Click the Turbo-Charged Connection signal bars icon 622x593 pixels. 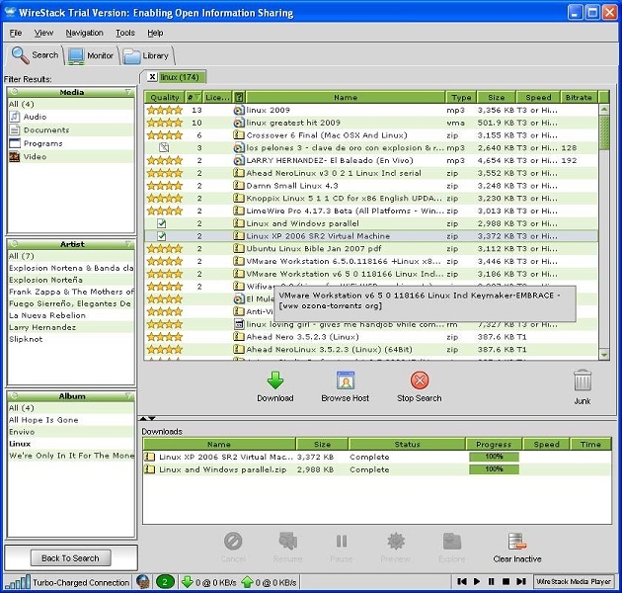[17, 582]
